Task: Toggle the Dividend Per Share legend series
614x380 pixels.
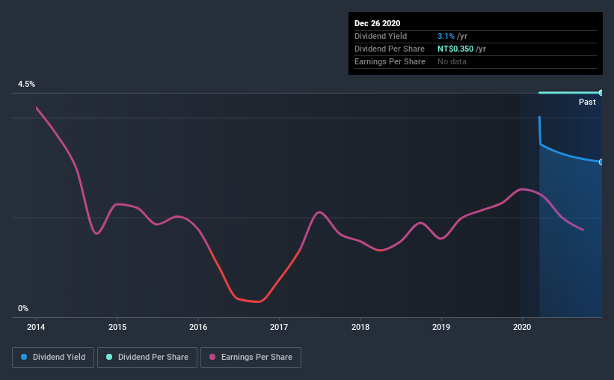Action: pos(148,358)
